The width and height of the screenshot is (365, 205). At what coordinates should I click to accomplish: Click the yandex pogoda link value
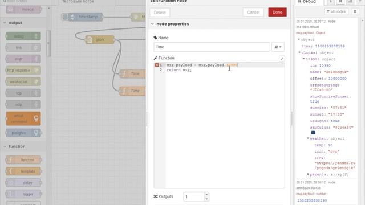click(335, 165)
